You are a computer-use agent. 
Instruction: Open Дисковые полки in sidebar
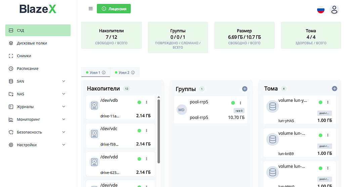(32, 43)
